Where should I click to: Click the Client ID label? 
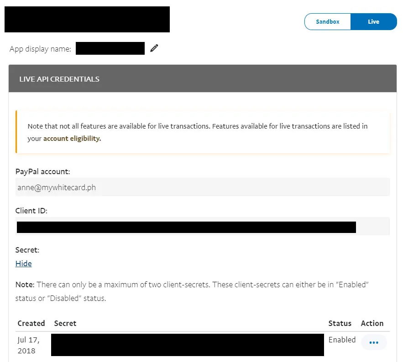coord(31,211)
